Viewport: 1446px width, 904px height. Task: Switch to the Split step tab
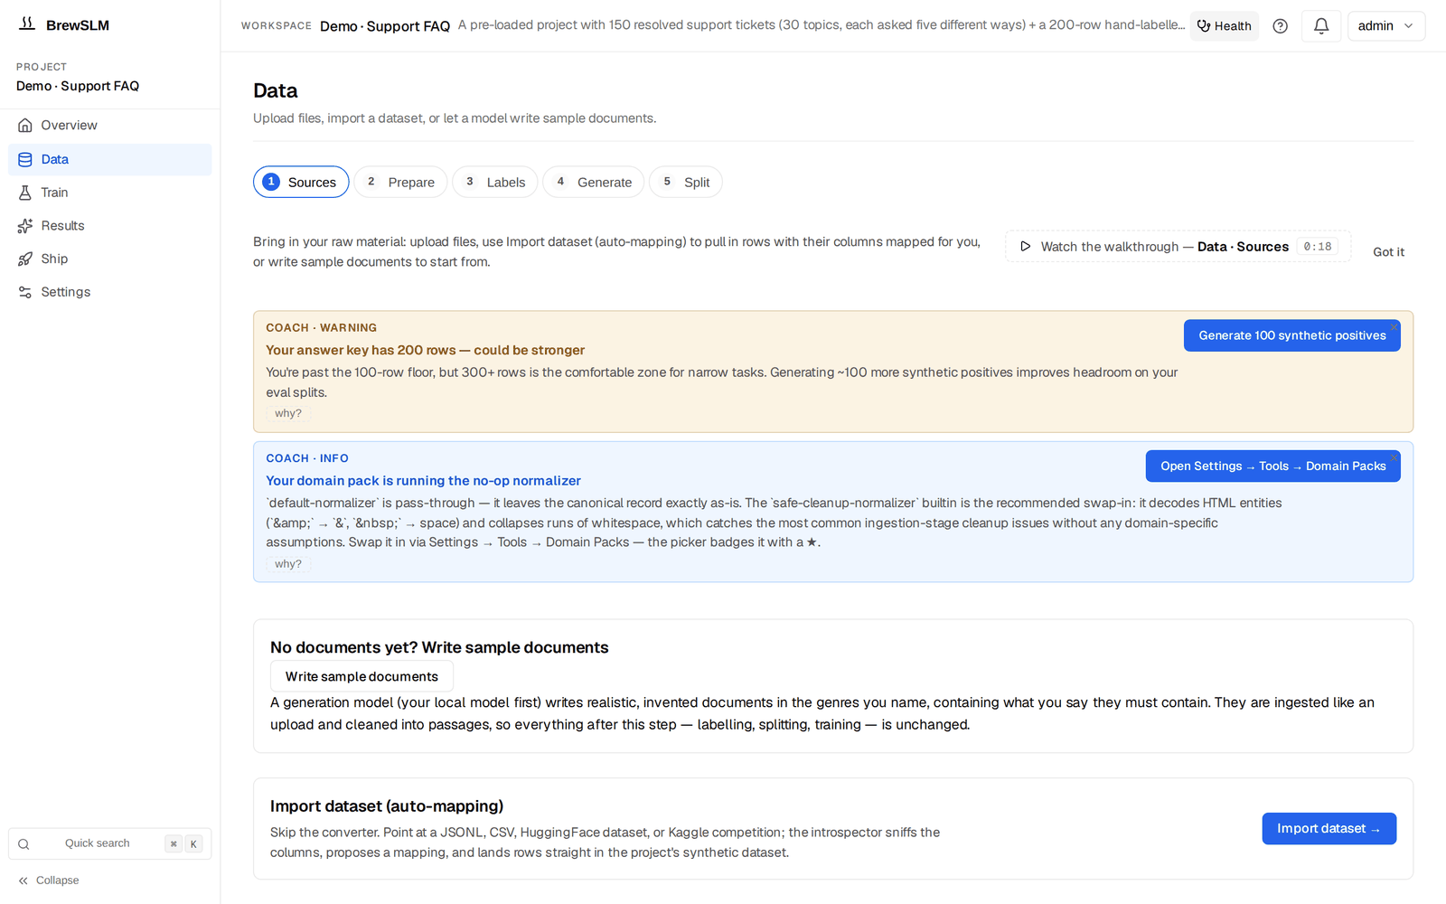[686, 182]
